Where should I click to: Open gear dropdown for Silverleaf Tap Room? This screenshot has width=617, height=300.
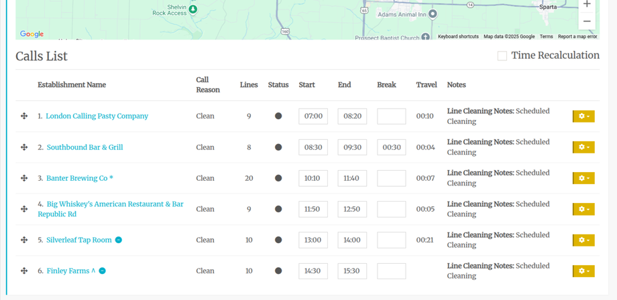coord(583,240)
